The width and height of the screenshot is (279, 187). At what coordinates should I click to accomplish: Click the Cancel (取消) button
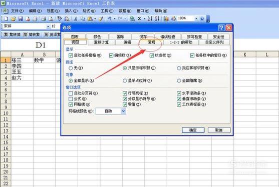click(219, 130)
